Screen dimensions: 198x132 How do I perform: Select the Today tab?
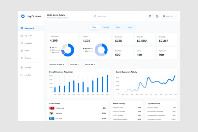[94, 27]
